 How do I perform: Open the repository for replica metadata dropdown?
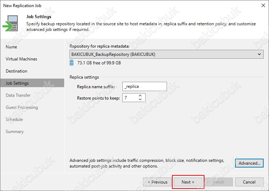tap(166, 54)
